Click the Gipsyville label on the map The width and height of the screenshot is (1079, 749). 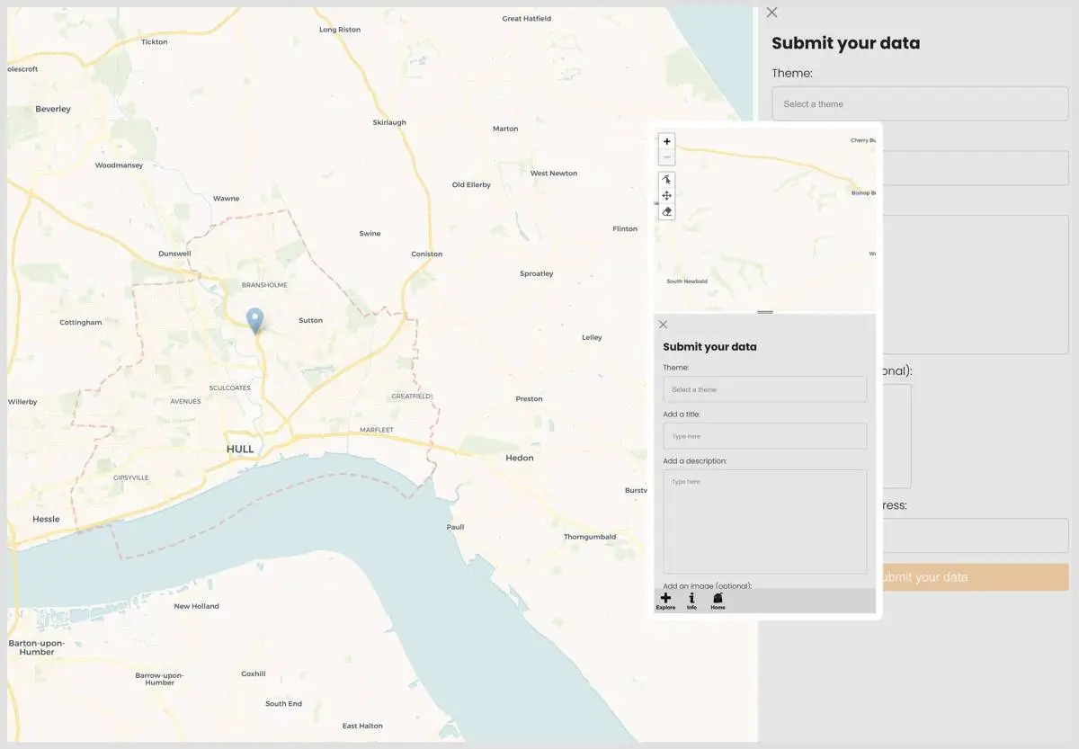pyautogui.click(x=131, y=477)
